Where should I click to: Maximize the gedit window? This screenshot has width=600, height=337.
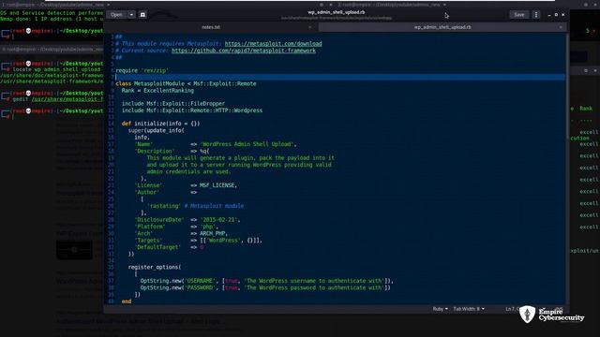coord(556,15)
